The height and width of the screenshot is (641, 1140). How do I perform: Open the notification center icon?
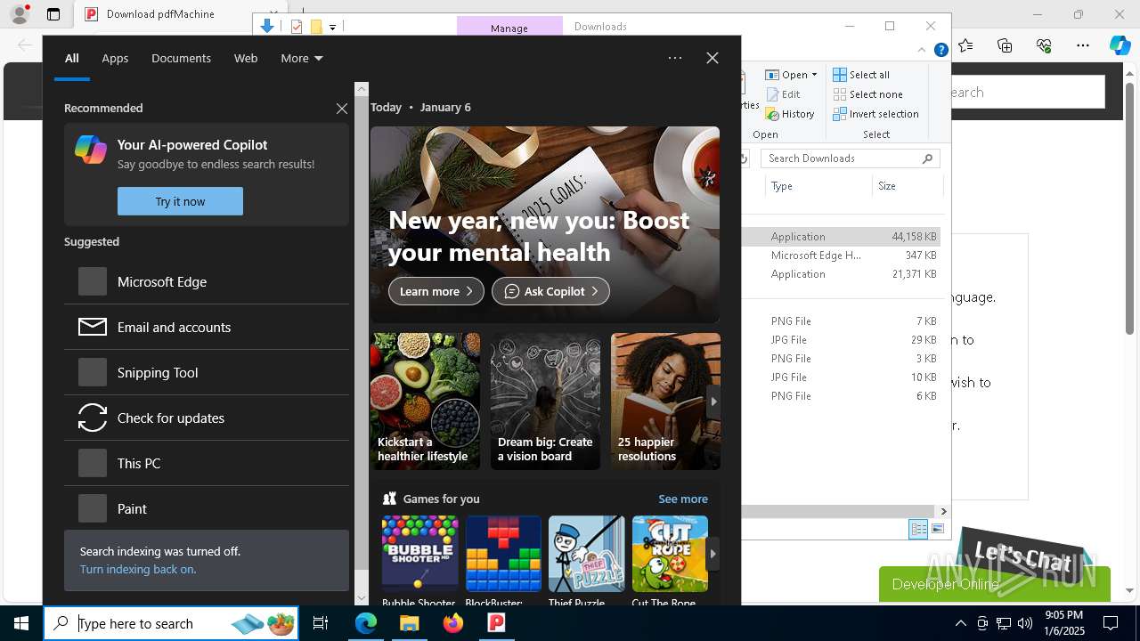(1111, 623)
